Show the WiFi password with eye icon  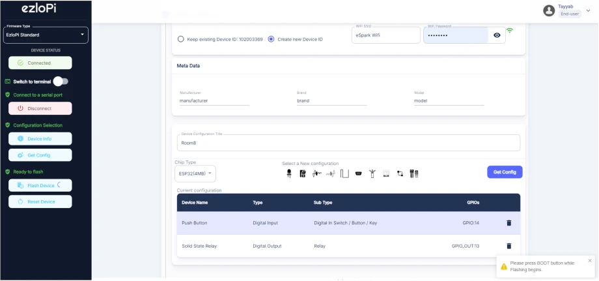click(x=497, y=35)
